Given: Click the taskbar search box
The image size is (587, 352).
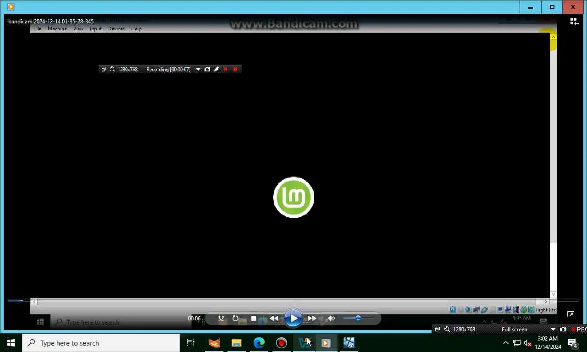Looking at the screenshot, I should point(101,343).
